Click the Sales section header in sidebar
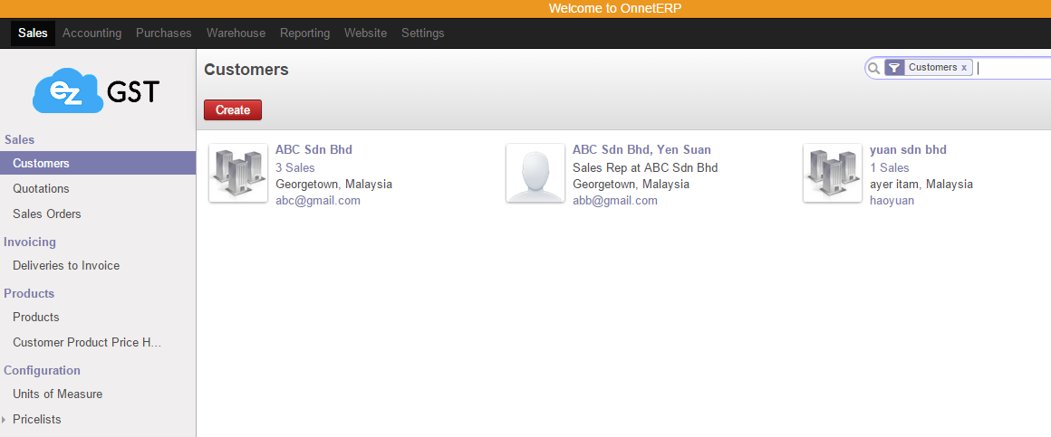This screenshot has width=1051, height=437. click(19, 140)
